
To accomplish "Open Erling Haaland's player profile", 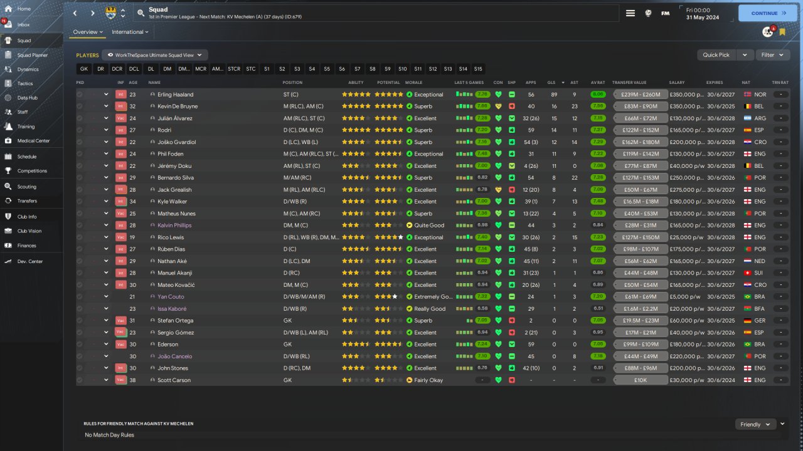I will [176, 95].
